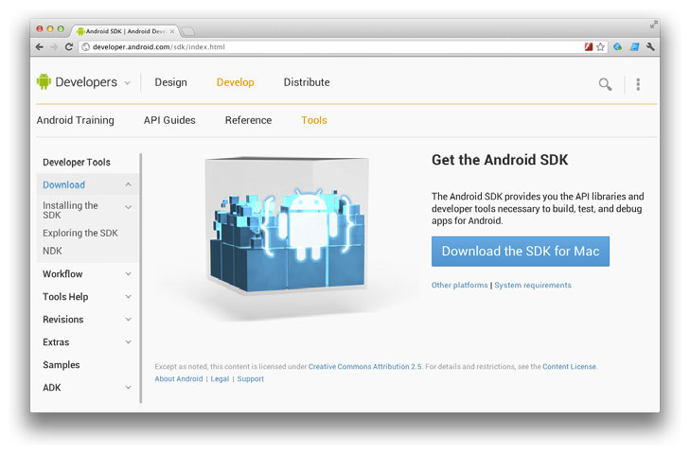
Task: Reload the page with the refresh icon
Action: 69,46
